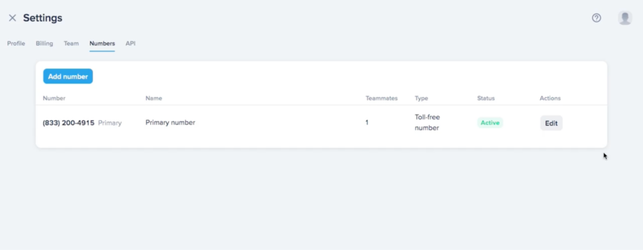The height and width of the screenshot is (250, 643).
Task: Open the help question mark icon
Action: pos(597,18)
